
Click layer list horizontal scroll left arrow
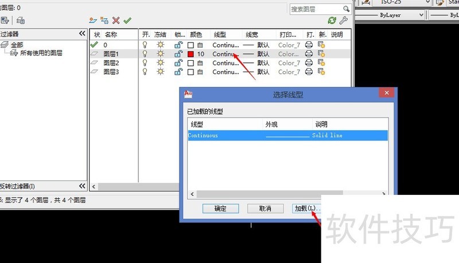[x=94, y=186]
